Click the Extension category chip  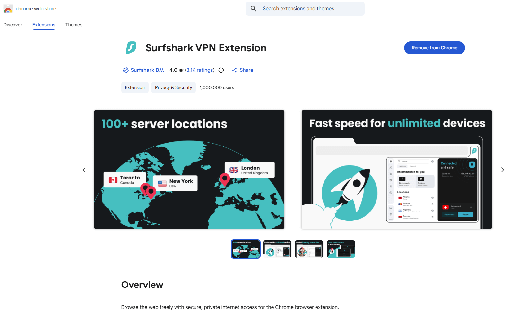pyautogui.click(x=135, y=87)
